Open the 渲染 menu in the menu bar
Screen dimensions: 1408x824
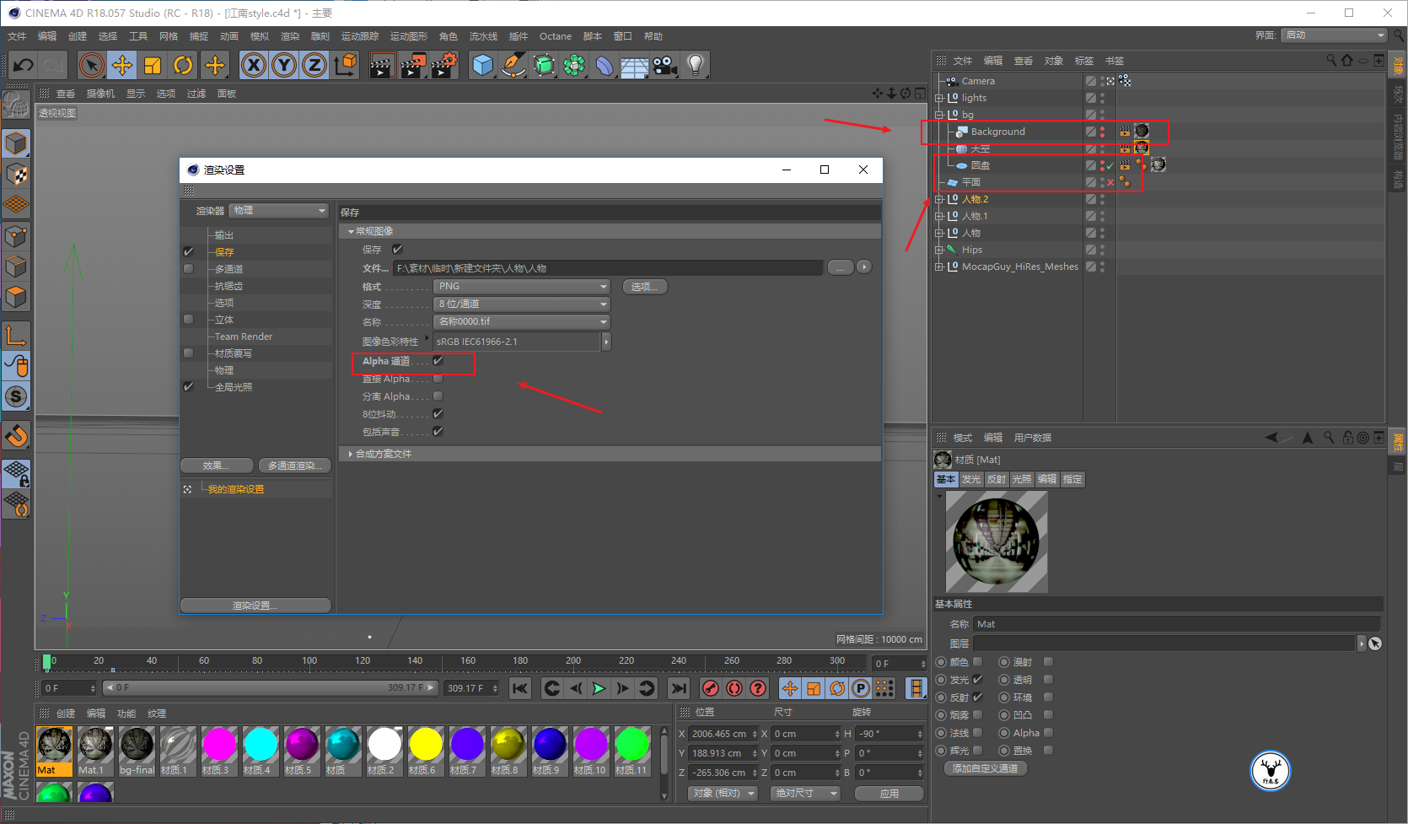(290, 36)
